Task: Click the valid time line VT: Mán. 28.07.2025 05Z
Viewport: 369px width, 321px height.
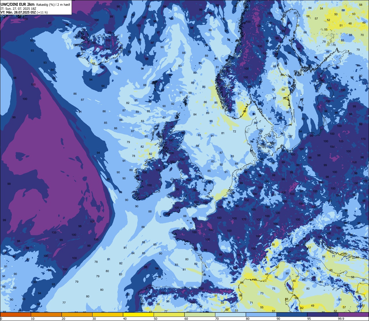Action: 18,12
